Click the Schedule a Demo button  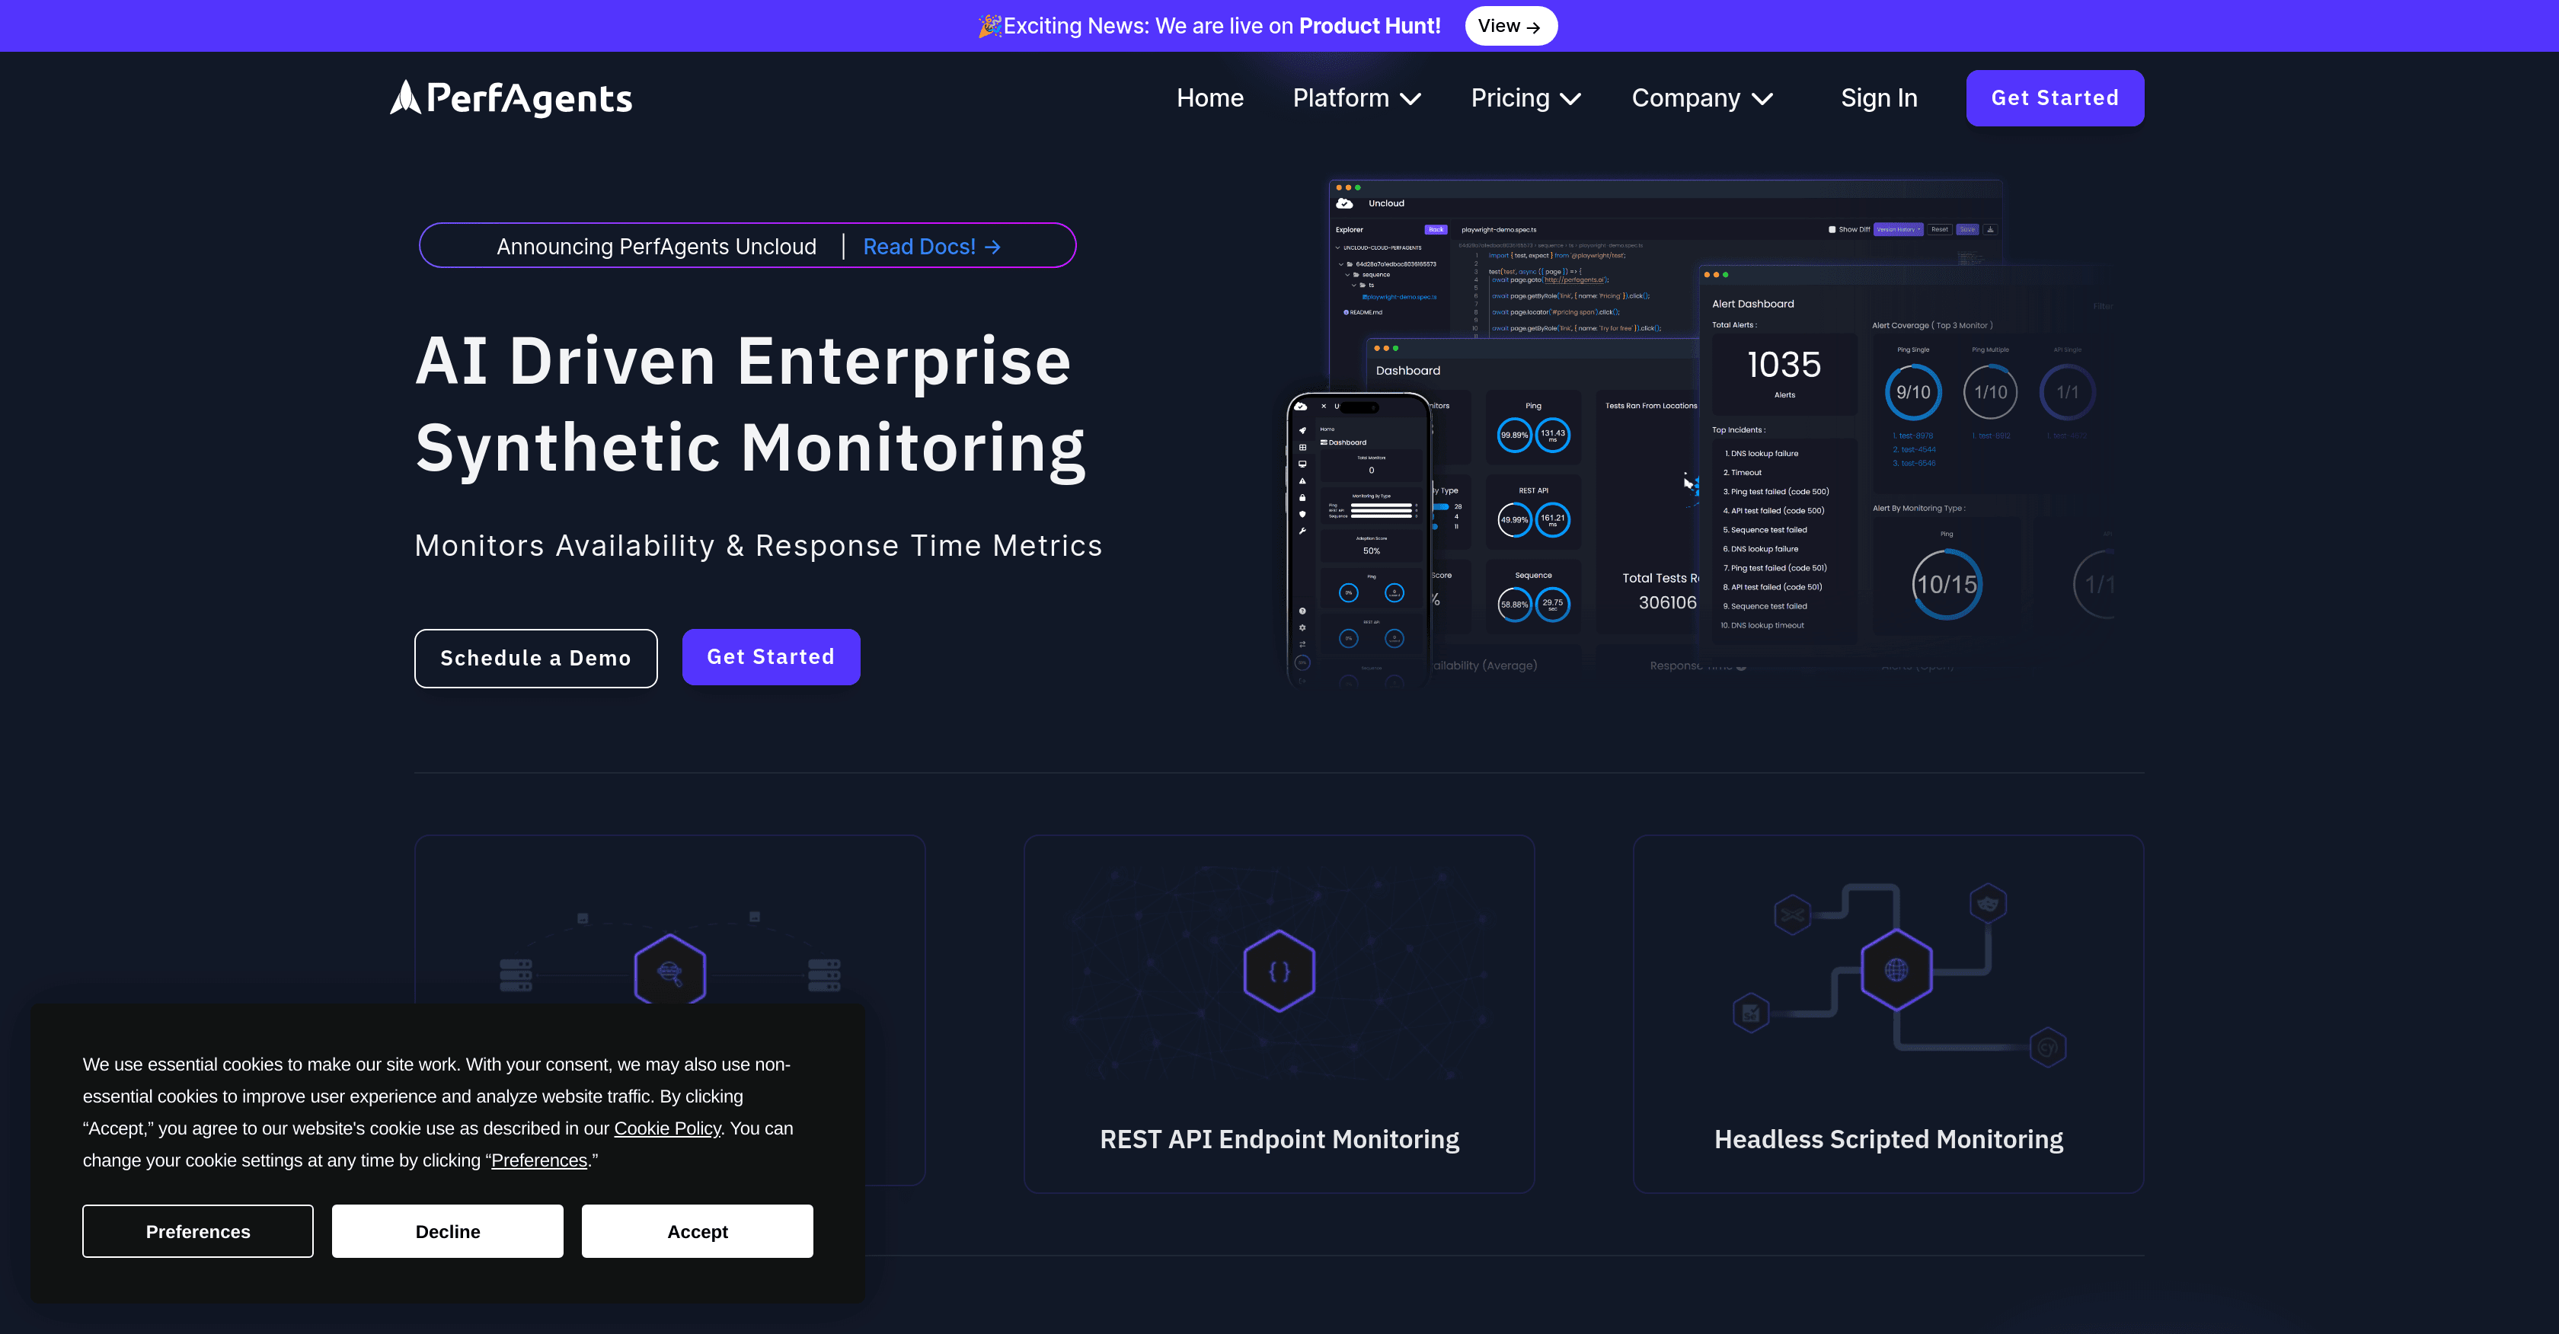pyautogui.click(x=535, y=658)
